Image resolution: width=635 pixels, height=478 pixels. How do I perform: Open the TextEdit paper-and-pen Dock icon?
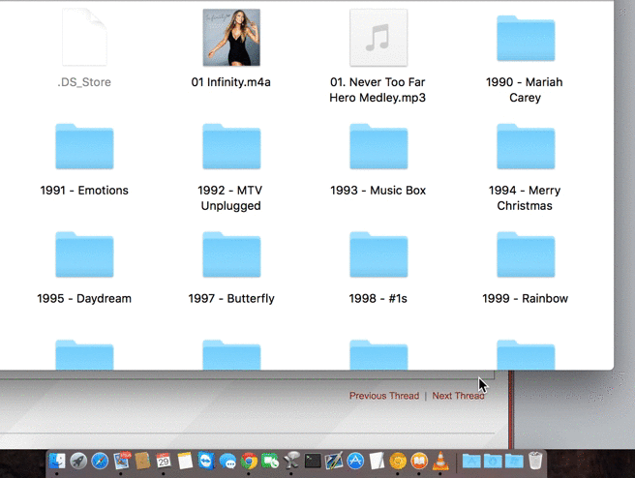pyautogui.click(x=377, y=461)
